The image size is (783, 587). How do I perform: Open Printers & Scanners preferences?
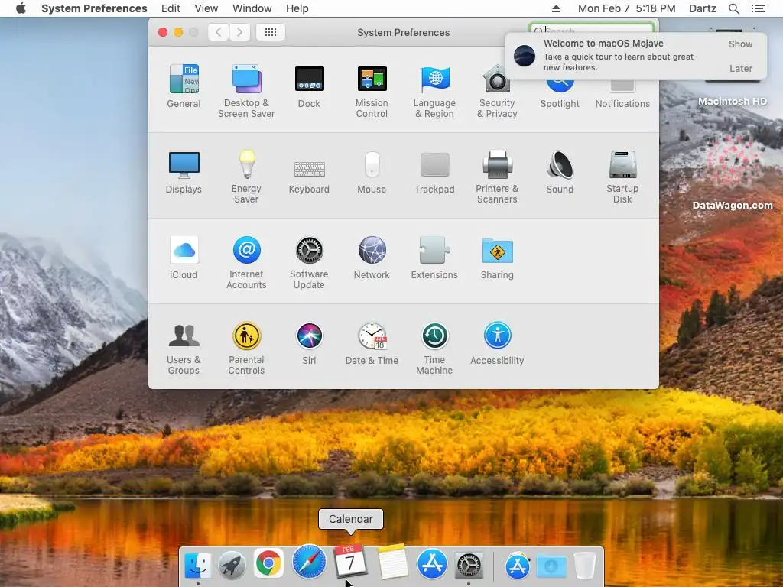point(497,177)
